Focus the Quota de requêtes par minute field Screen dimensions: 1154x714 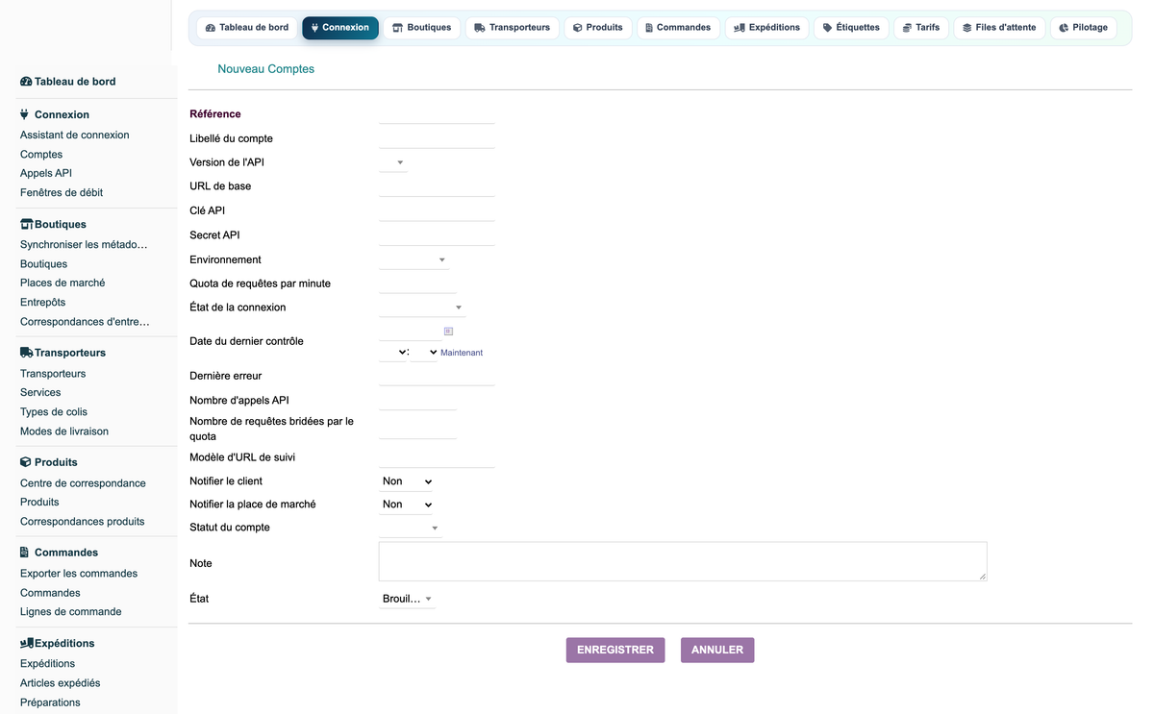tap(417, 283)
